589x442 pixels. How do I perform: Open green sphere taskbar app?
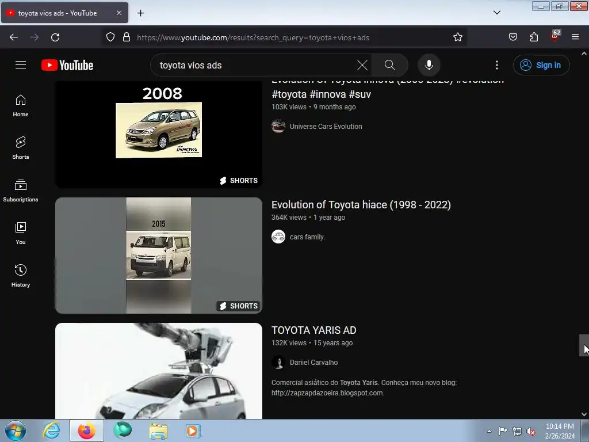(123, 430)
